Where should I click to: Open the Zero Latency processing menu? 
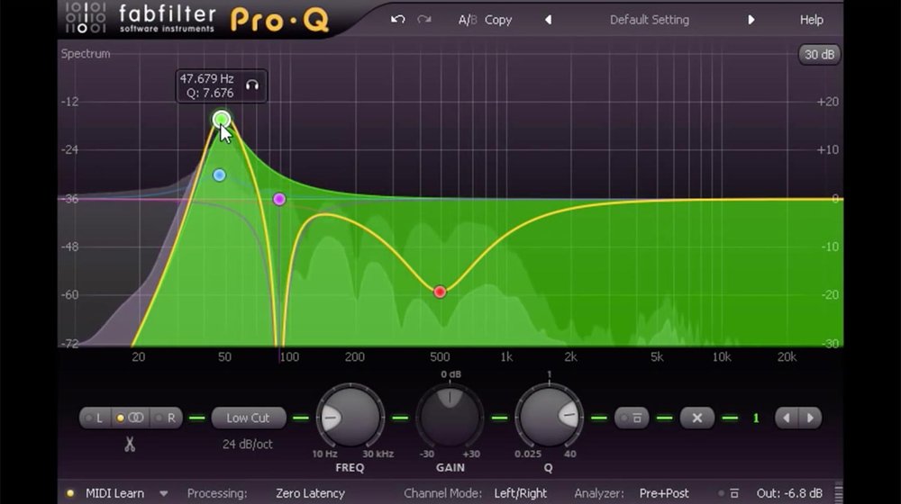pos(310,493)
